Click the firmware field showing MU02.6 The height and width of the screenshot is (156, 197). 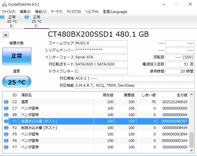click(x=101, y=43)
